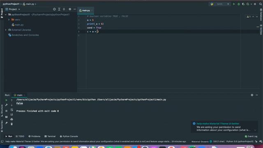Open Structure side tool window

pyautogui.click(x=2, y=111)
